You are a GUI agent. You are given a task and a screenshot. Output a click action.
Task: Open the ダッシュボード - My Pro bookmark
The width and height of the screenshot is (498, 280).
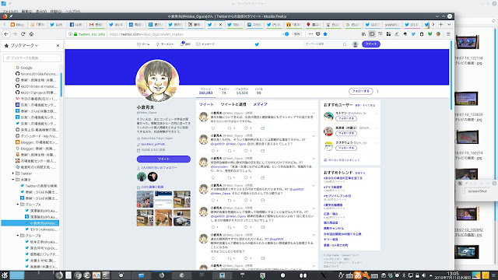pos(37,136)
